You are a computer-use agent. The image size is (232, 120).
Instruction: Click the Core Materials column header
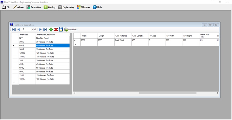pyautogui.click(x=123, y=36)
